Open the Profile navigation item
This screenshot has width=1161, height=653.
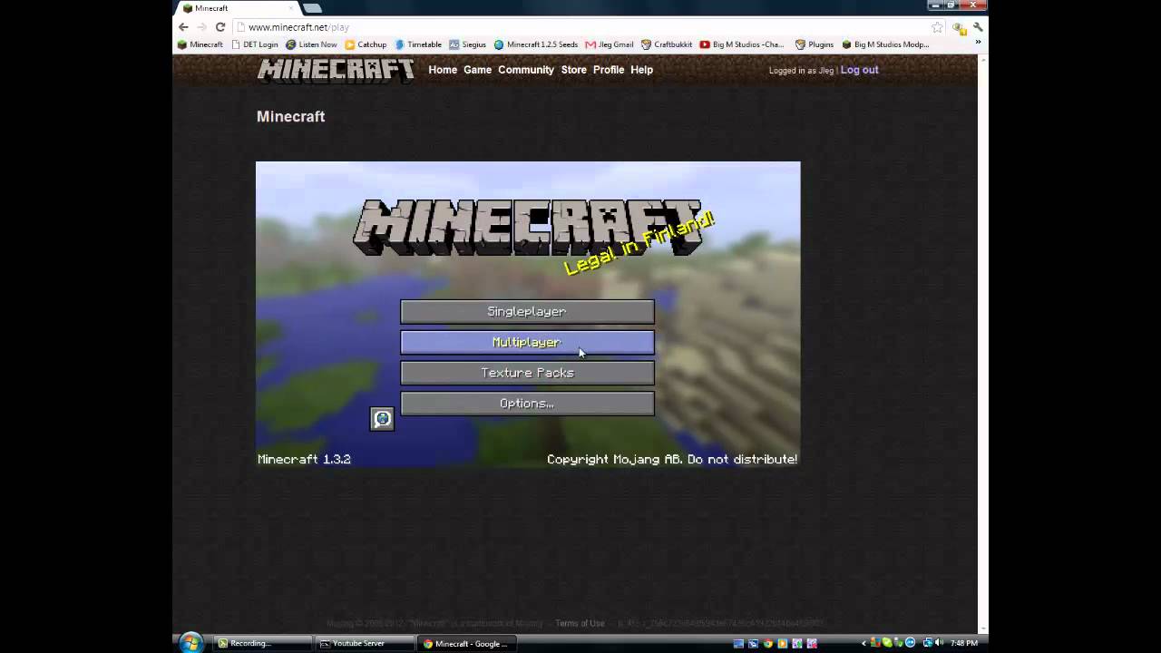[609, 70]
